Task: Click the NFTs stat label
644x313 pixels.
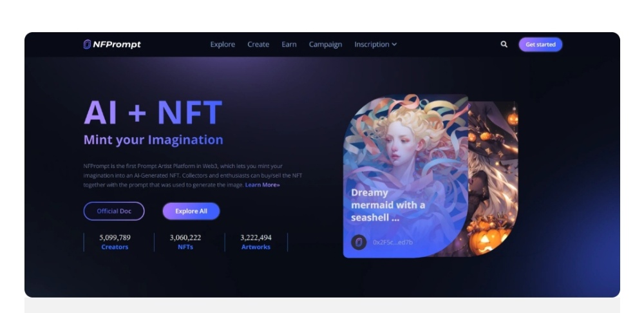Action: pos(185,247)
